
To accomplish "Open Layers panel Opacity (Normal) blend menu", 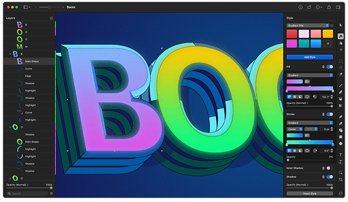I will coord(17,185).
